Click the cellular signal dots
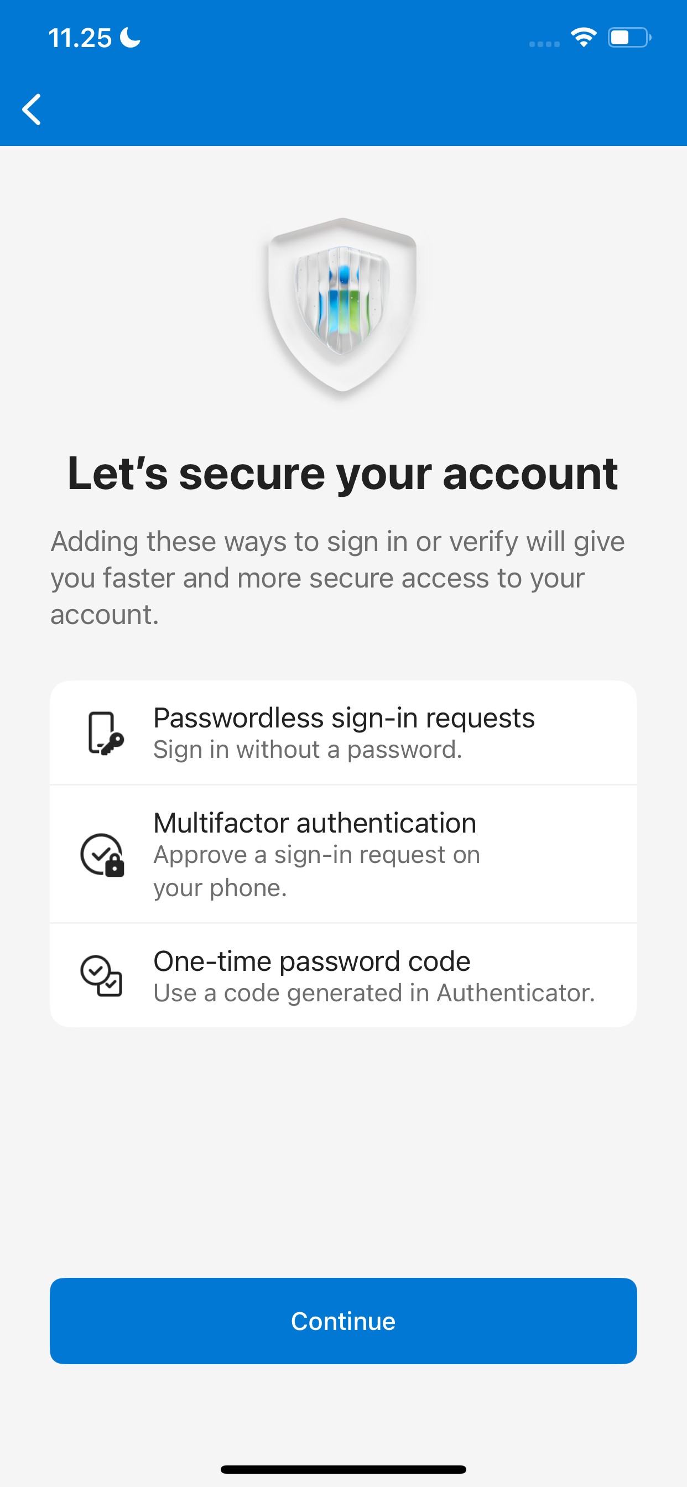The height and width of the screenshot is (1487, 687). pyautogui.click(x=544, y=44)
